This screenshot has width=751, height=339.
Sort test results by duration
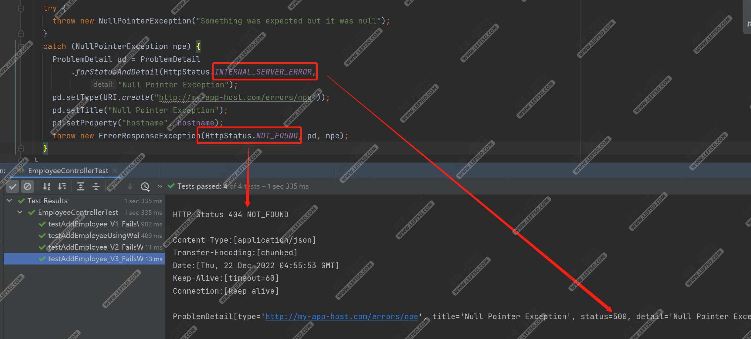(62, 187)
